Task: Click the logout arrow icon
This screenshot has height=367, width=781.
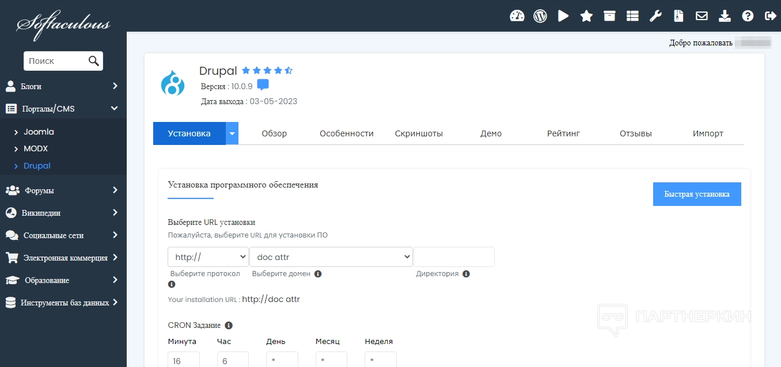Action: click(770, 16)
